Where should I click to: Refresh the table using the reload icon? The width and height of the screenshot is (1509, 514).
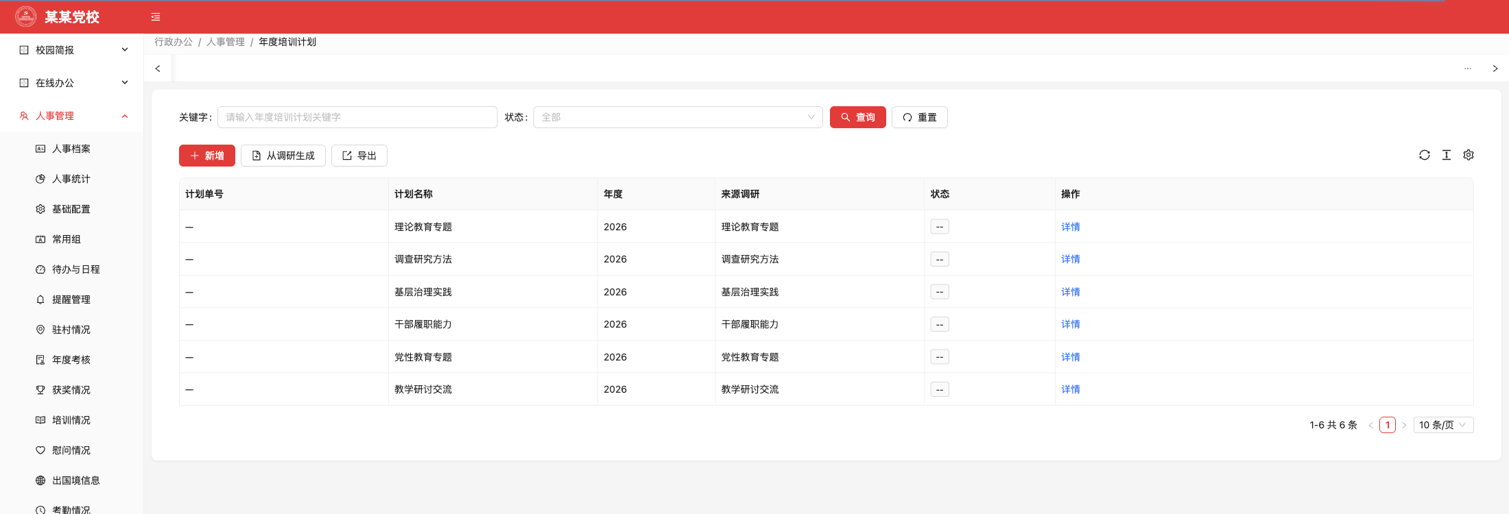[x=1425, y=155]
